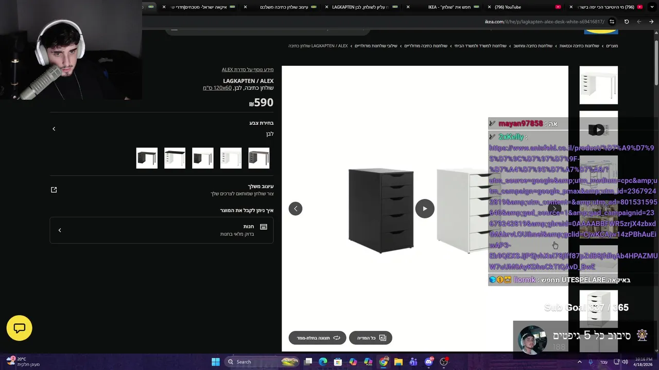Open the 'שולחנות כתיבה ומחשב' breadcrumb

[x=533, y=46]
